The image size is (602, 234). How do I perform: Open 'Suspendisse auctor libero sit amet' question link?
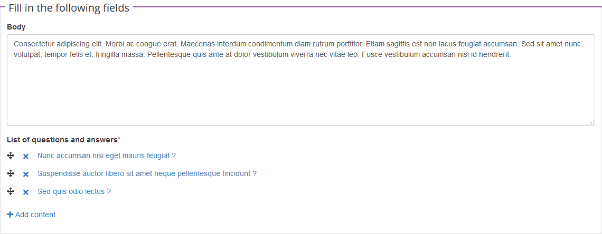click(x=147, y=174)
